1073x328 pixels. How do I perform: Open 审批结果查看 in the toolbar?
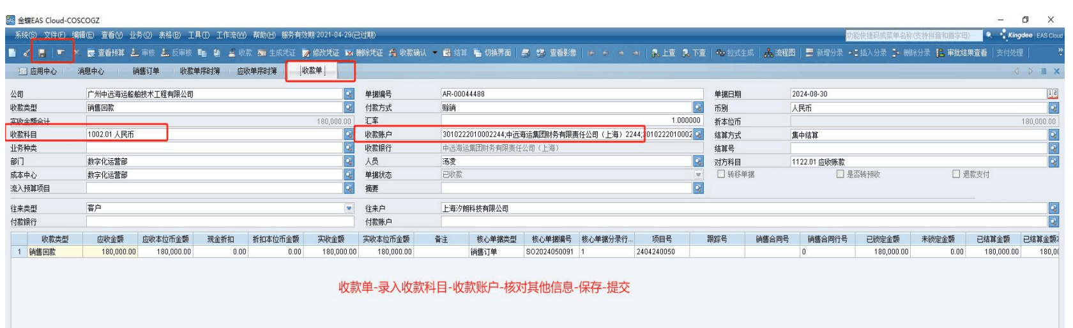(x=962, y=53)
